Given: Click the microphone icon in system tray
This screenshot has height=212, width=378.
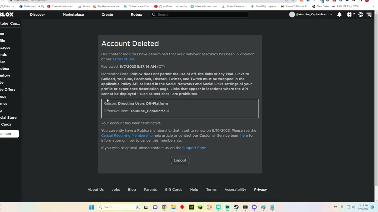Looking at the screenshot, I should point(342,207).
